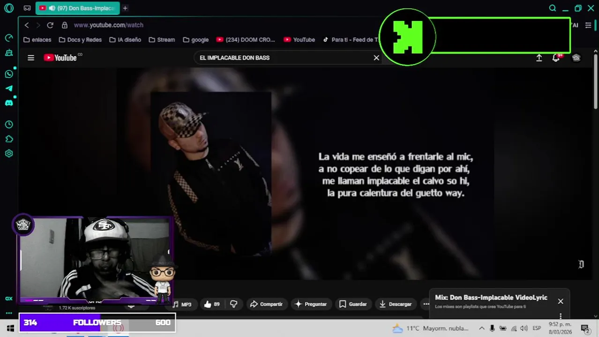Open the GX Corner gamepad icon
Screen dimensions: 599x337
coord(27,8)
